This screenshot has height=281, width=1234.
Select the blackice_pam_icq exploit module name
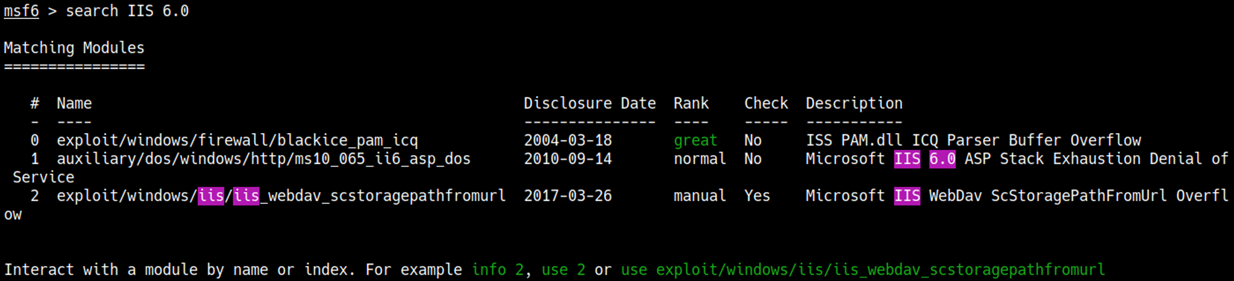(237, 140)
